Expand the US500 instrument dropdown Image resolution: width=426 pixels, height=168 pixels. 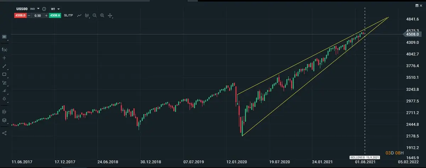point(38,8)
